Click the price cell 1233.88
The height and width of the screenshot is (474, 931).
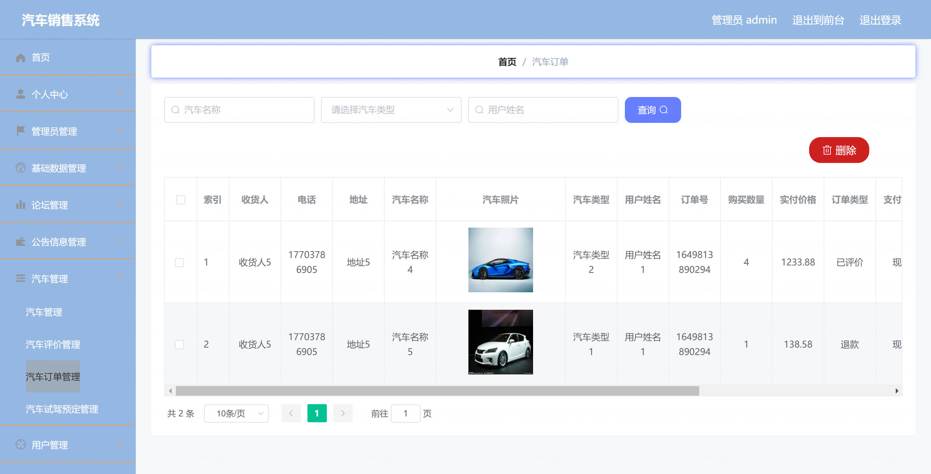[797, 262]
